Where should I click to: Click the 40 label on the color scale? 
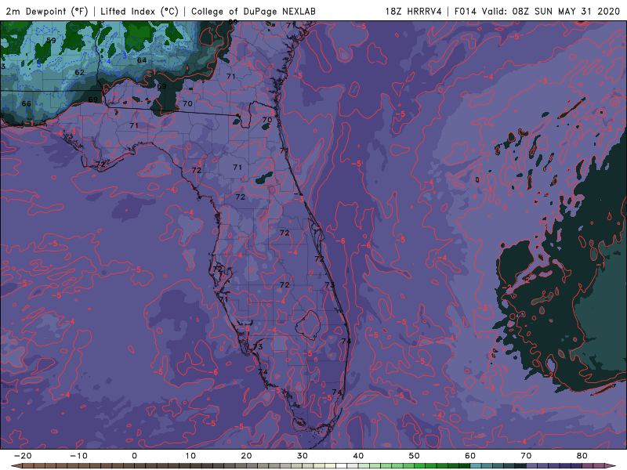358,456
